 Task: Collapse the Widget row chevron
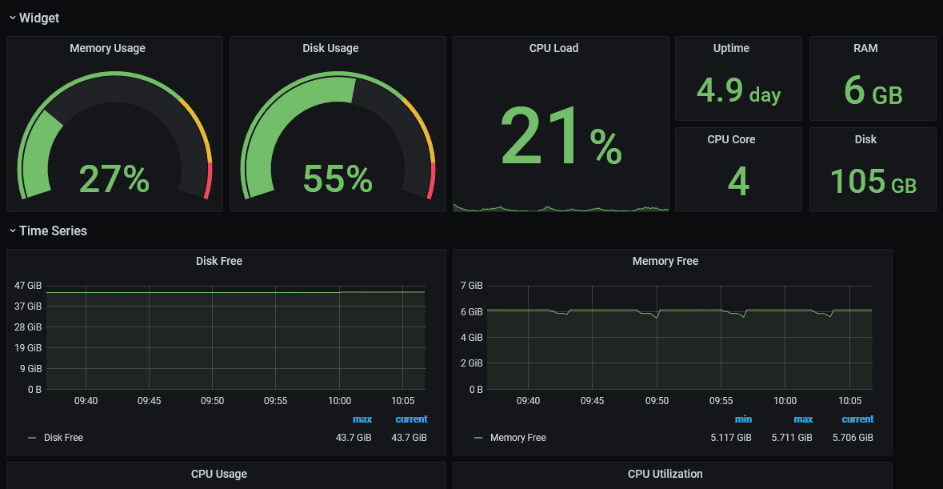13,18
